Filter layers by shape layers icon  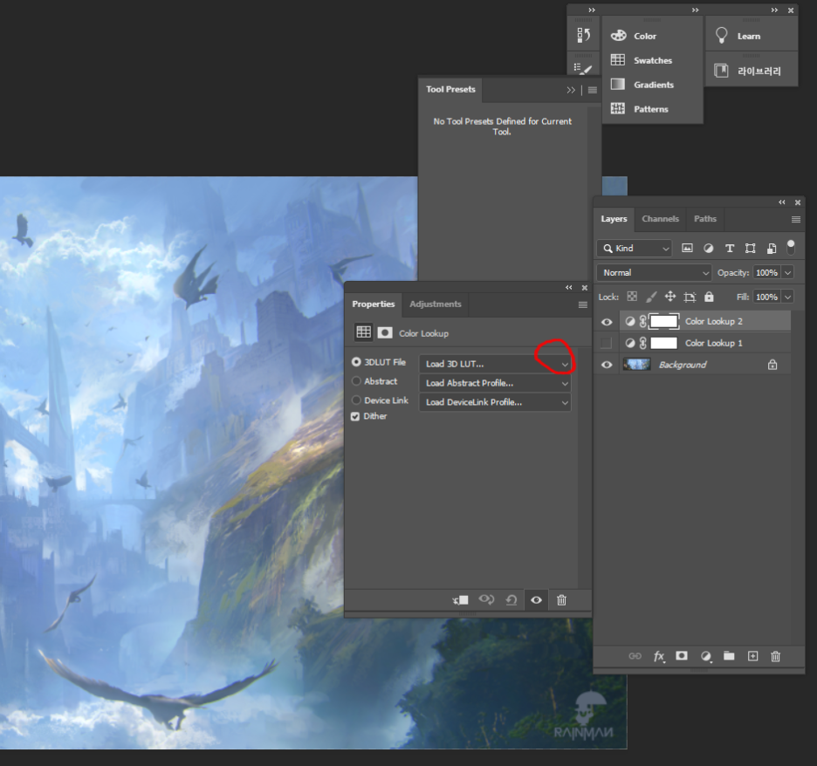click(751, 249)
